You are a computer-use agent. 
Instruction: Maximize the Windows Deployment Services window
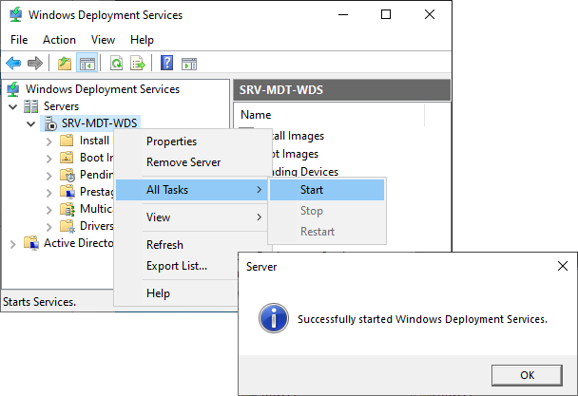[x=386, y=15]
